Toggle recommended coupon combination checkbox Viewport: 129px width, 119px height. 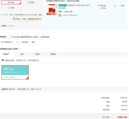click(3, 60)
